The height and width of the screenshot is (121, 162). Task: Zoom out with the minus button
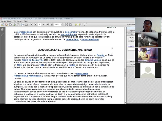pyautogui.click(x=48, y=25)
